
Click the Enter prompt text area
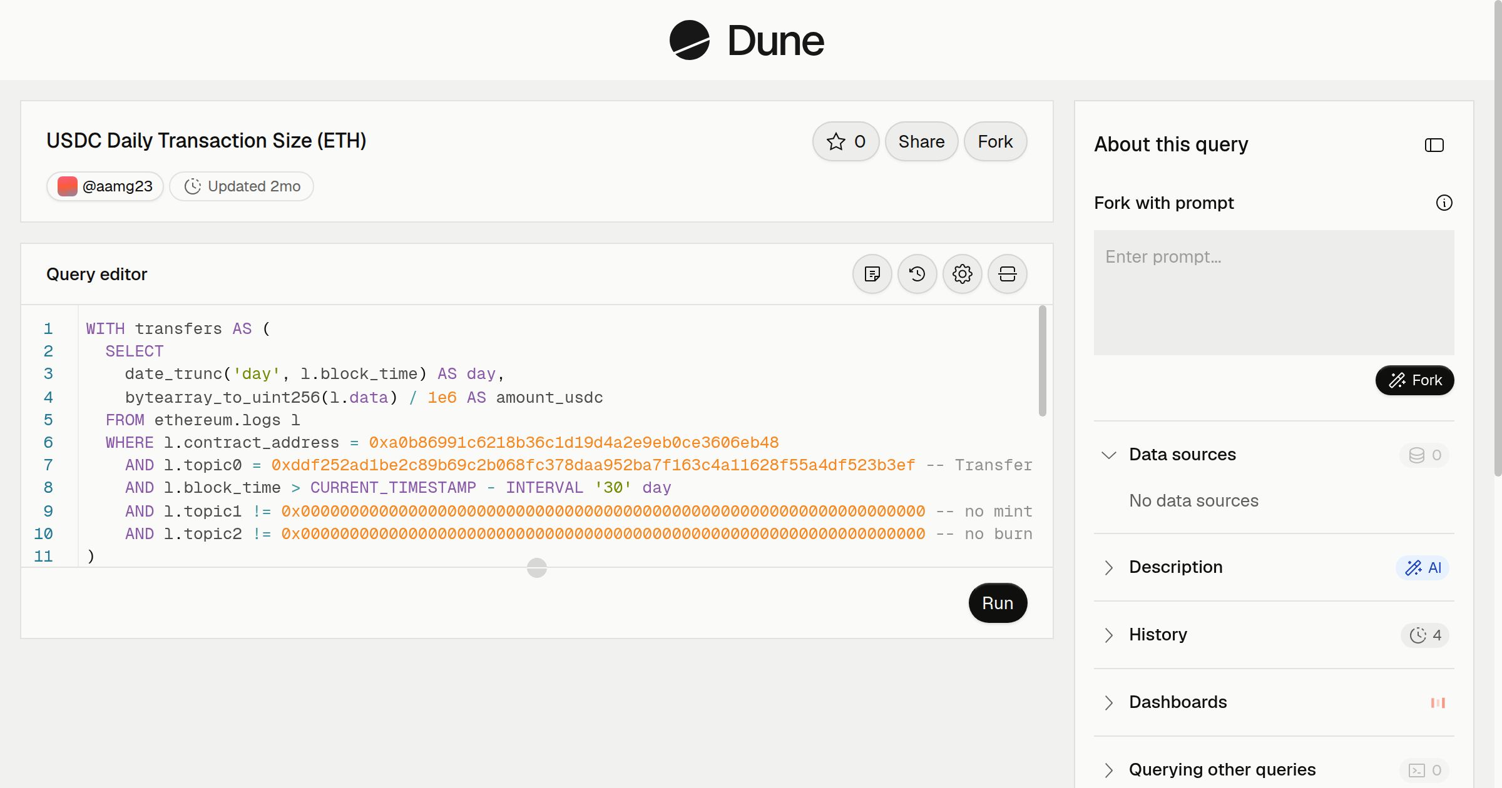click(1274, 293)
